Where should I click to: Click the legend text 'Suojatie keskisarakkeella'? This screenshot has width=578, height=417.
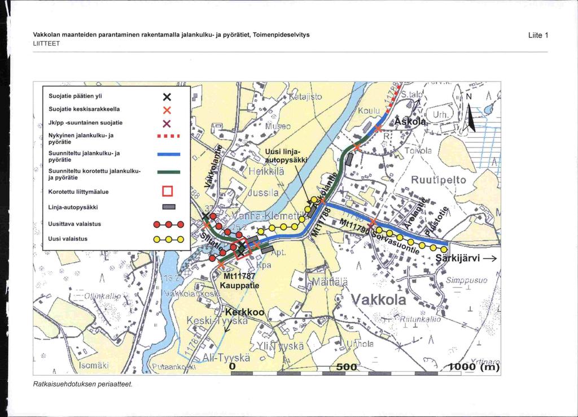pyautogui.click(x=84, y=109)
